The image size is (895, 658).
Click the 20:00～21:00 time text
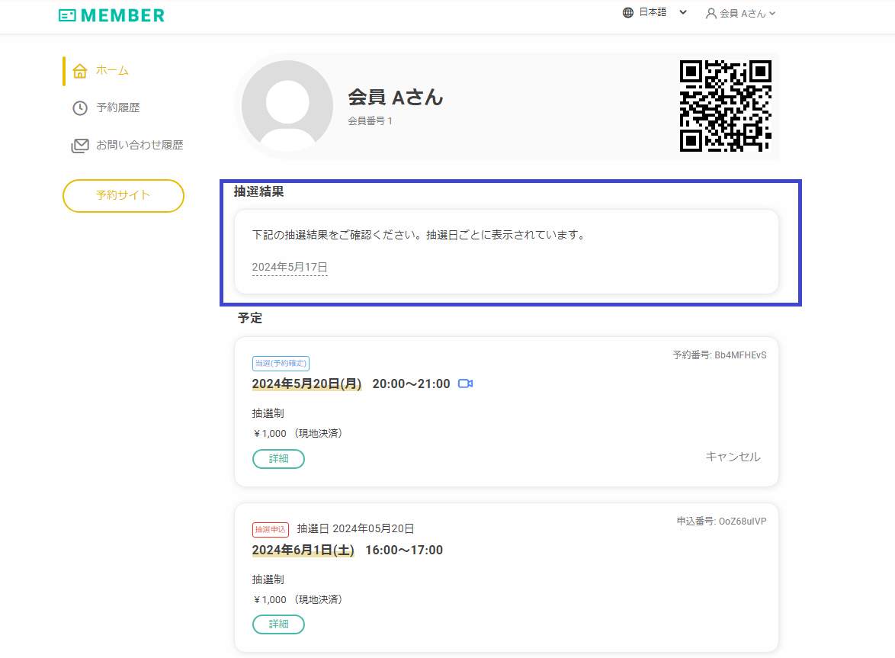pos(412,384)
